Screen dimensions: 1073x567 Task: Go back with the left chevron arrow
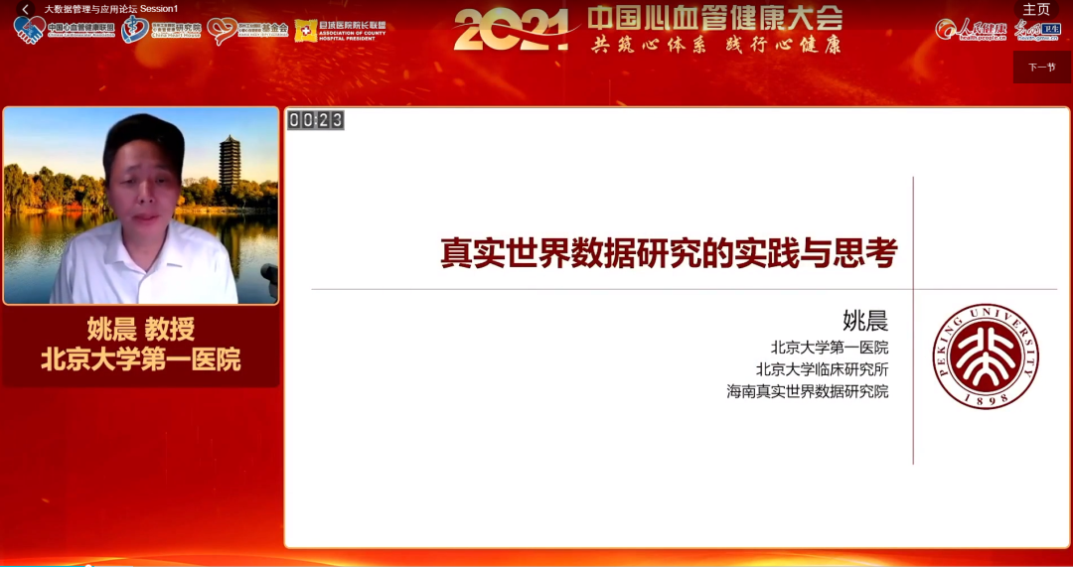click(25, 10)
